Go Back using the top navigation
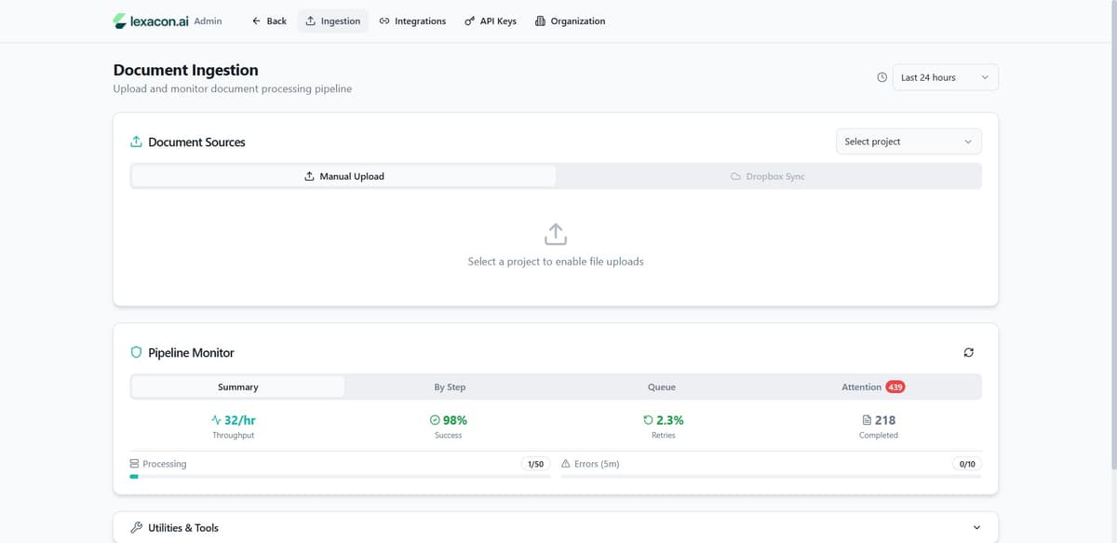 click(x=269, y=20)
